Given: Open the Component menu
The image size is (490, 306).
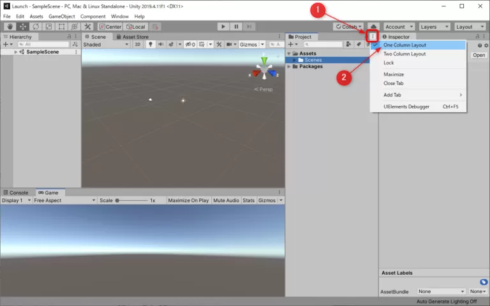Looking at the screenshot, I should point(93,16).
